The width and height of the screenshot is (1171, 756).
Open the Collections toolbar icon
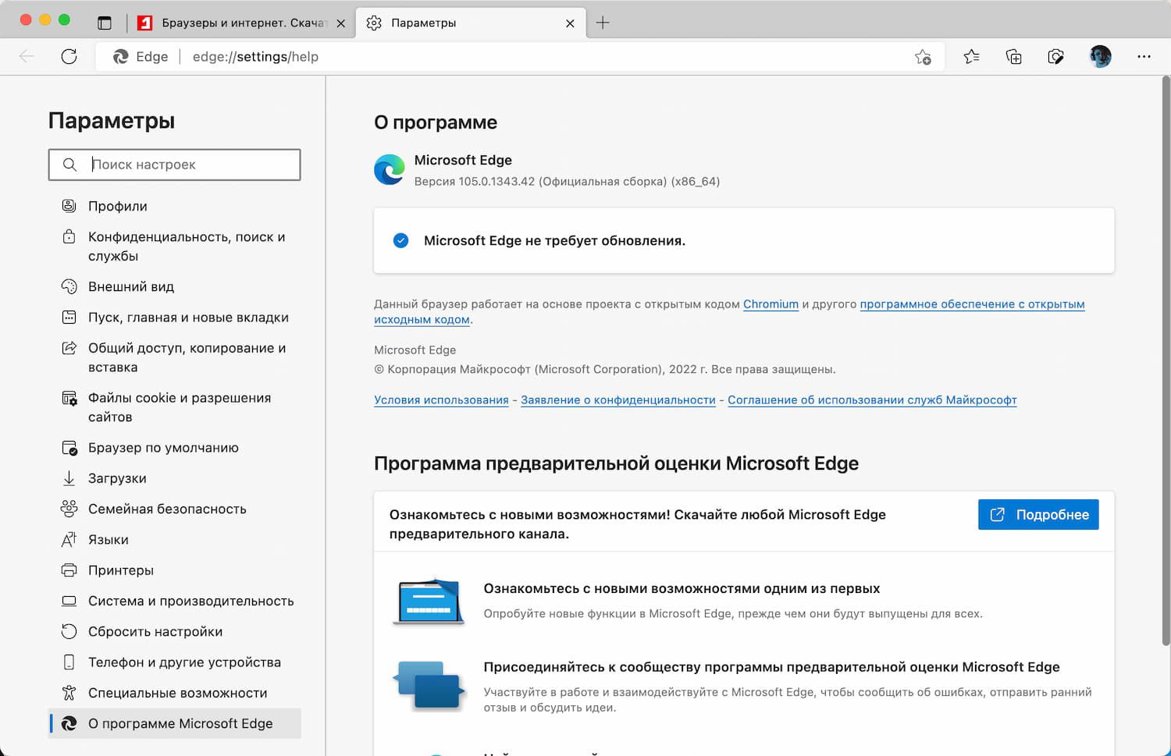tap(1013, 56)
